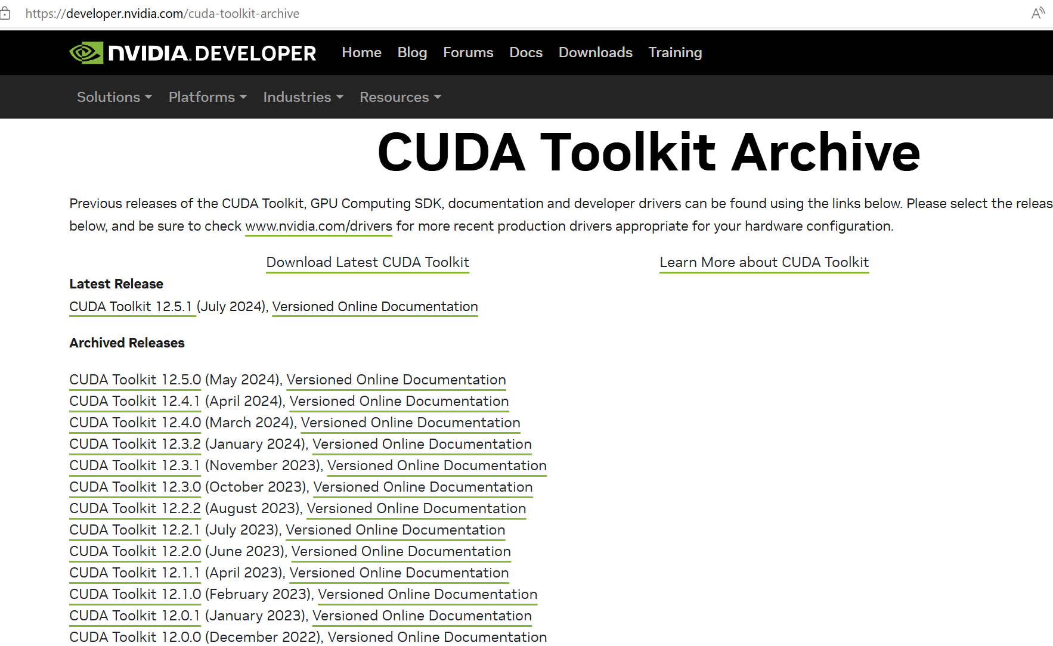Click the browser address bar URL
The image size is (1053, 646).
pos(162,13)
